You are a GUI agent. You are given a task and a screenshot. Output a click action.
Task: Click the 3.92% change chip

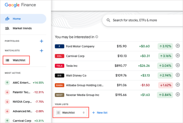click(165, 46)
